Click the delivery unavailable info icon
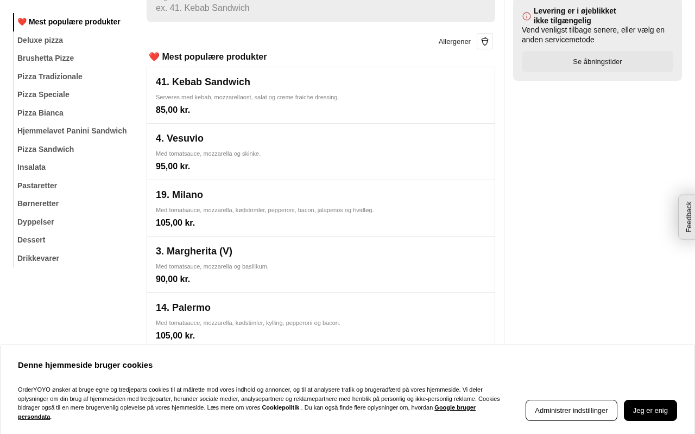695x434 pixels. (527, 16)
